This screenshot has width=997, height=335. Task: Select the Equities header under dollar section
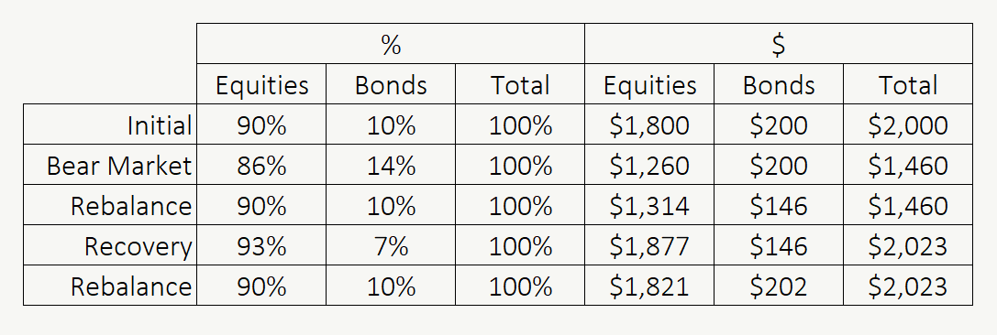(649, 84)
